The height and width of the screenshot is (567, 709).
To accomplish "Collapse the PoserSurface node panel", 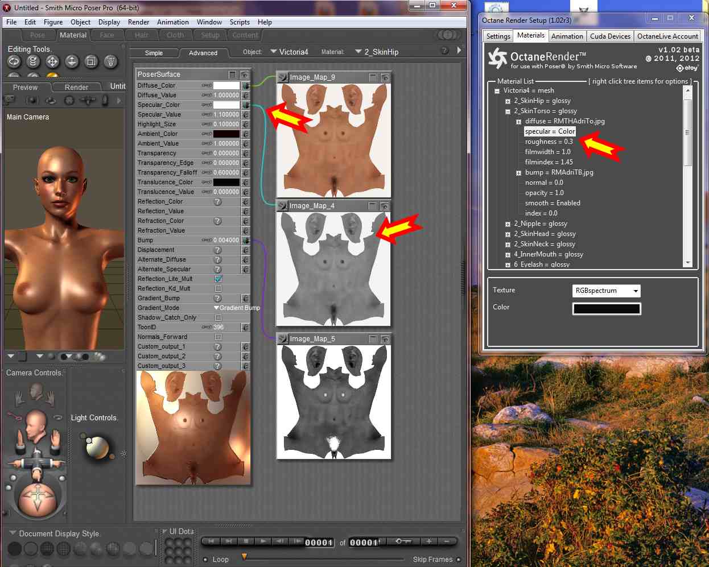I will (x=232, y=75).
